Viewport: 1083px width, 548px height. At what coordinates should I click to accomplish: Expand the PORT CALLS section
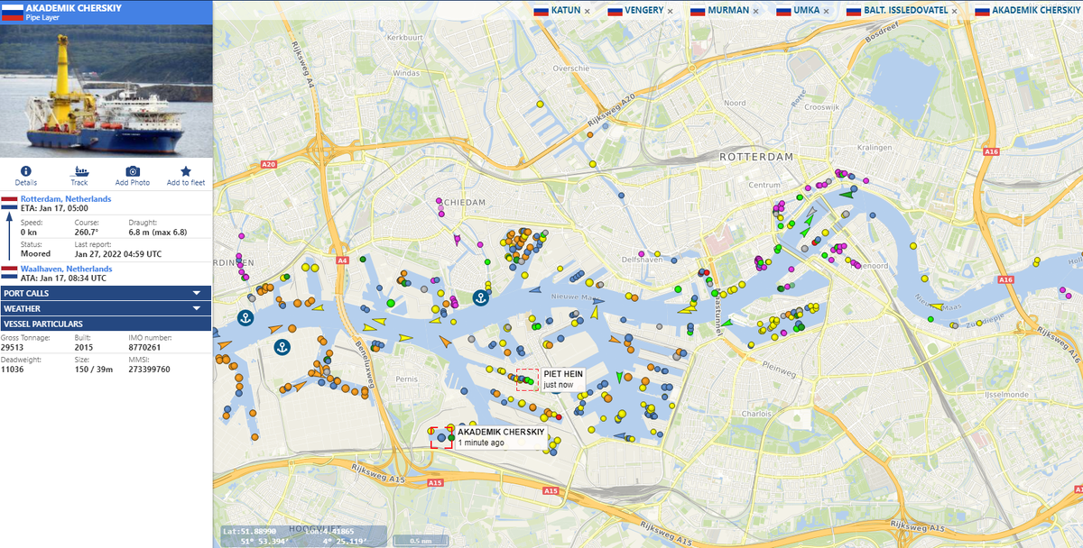click(106, 293)
